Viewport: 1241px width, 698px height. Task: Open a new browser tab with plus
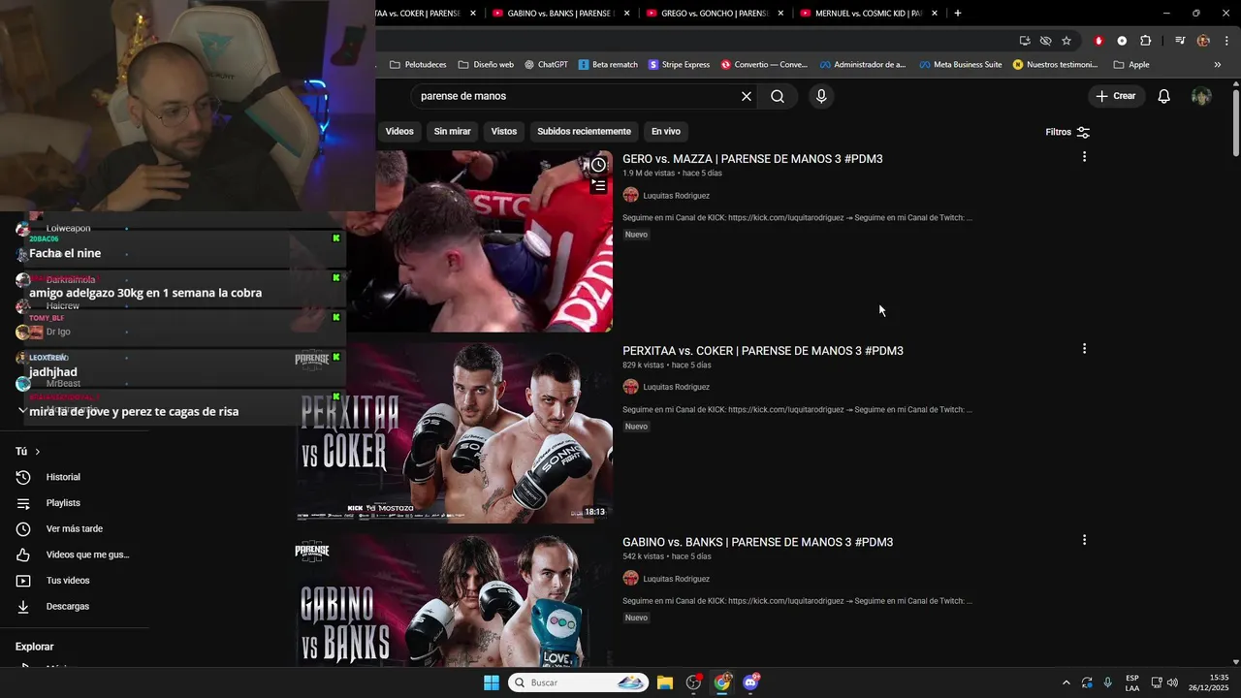[957, 13]
